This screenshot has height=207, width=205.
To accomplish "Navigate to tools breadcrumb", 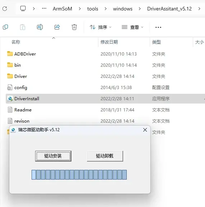I will tap(93, 9).
